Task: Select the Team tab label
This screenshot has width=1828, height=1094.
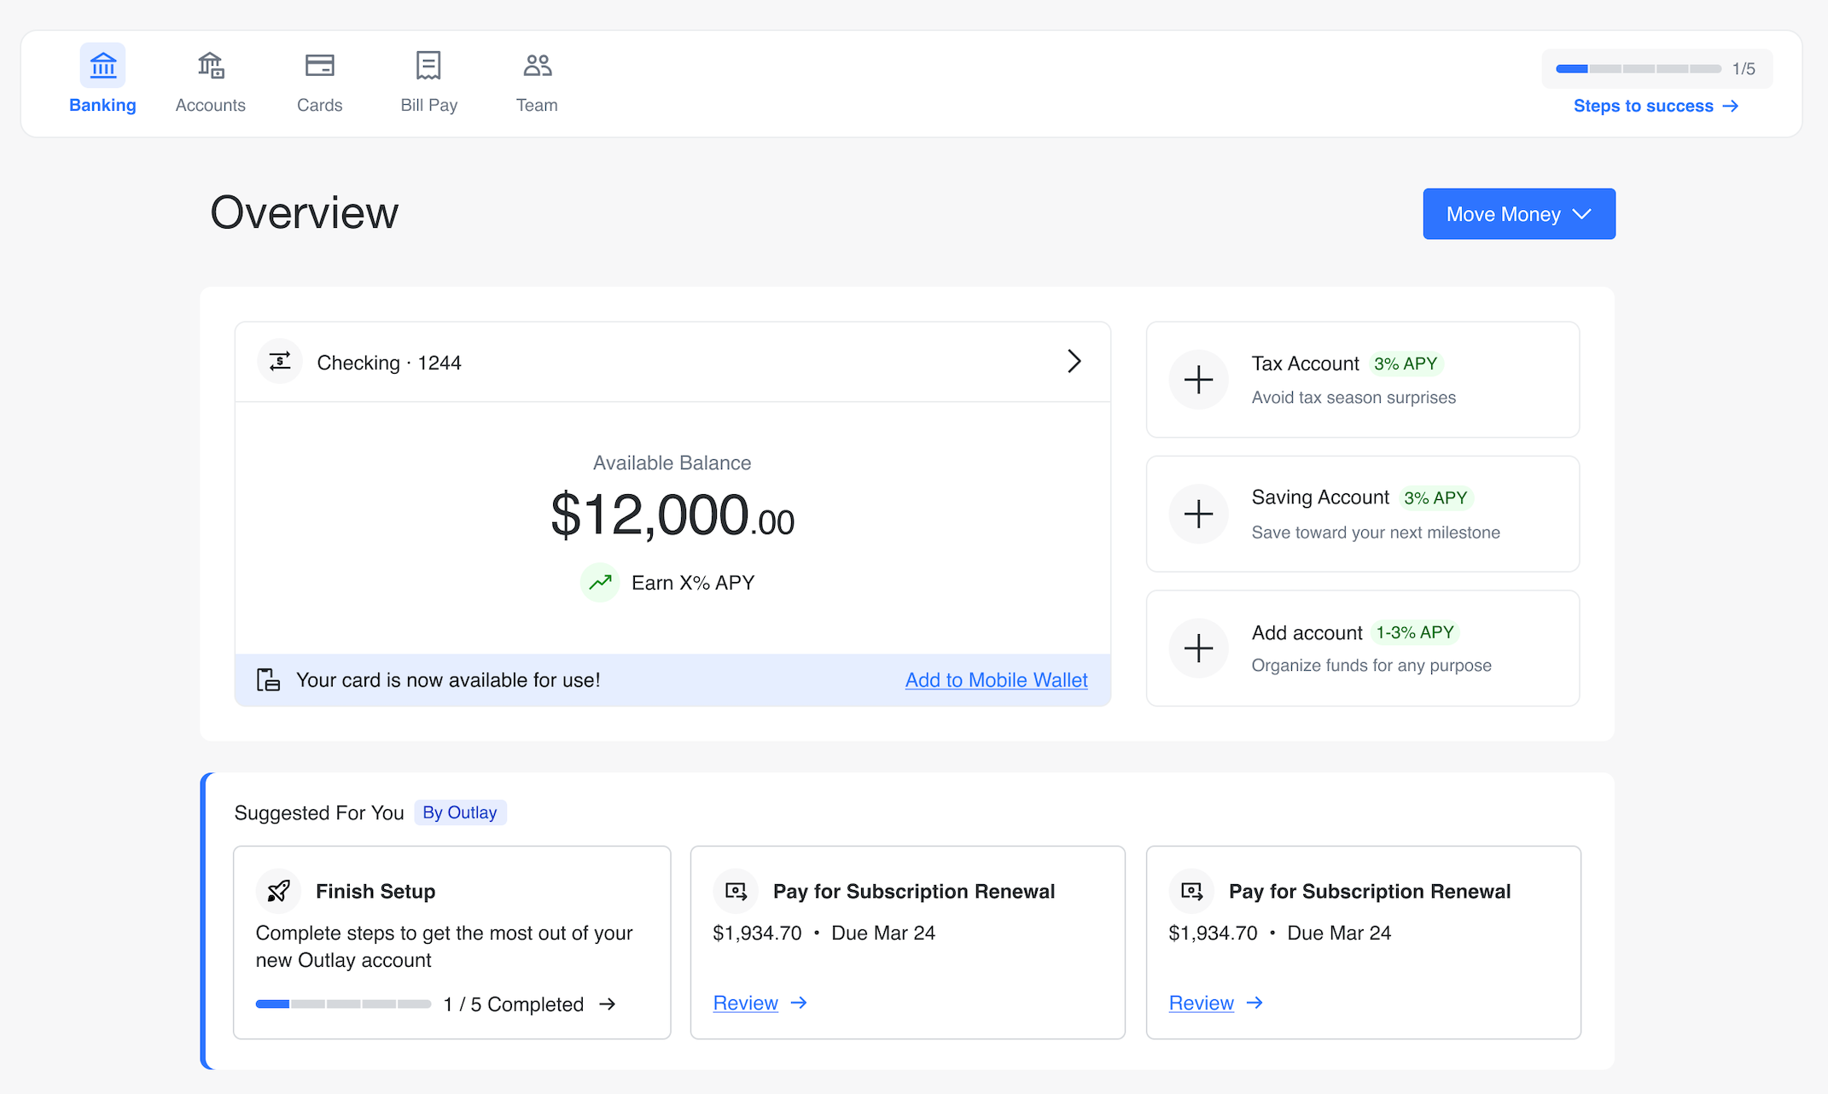Action: (x=537, y=105)
